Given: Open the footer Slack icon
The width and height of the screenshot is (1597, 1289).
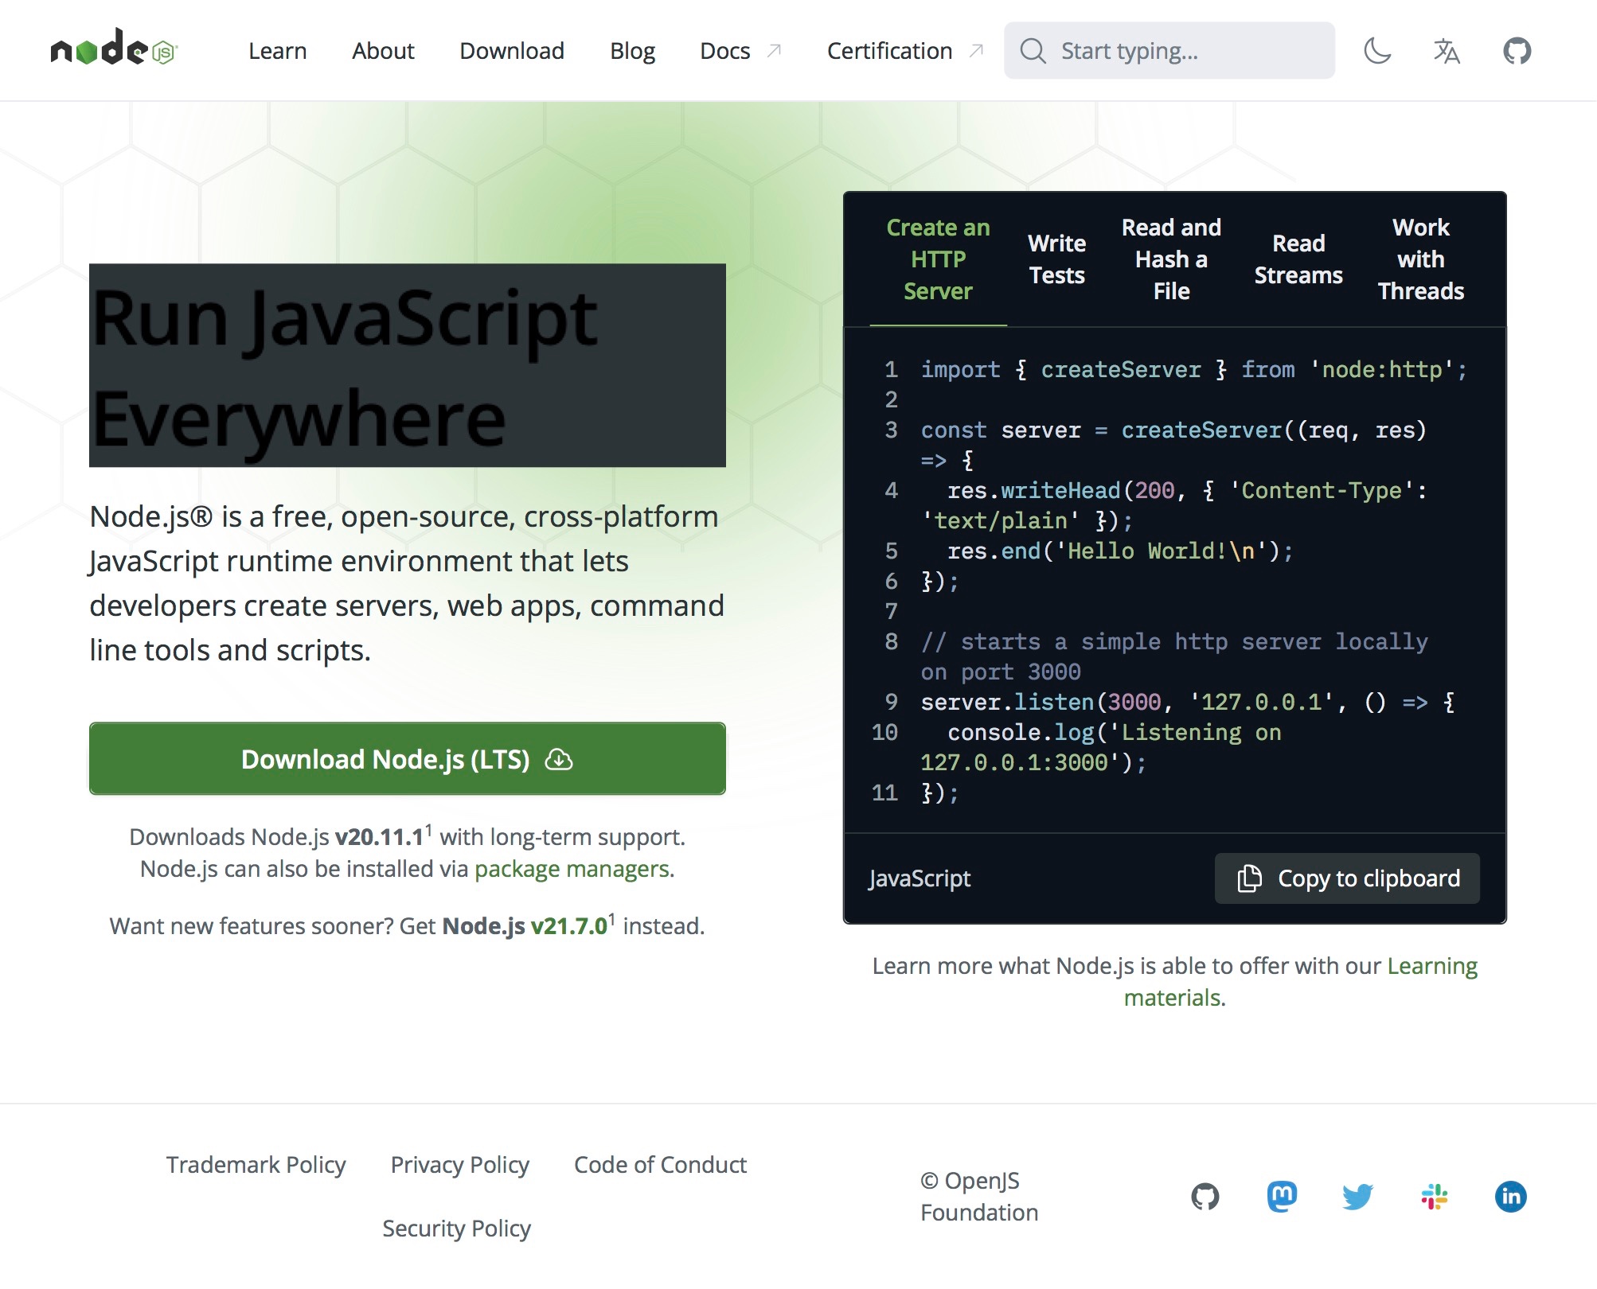Looking at the screenshot, I should point(1434,1196).
